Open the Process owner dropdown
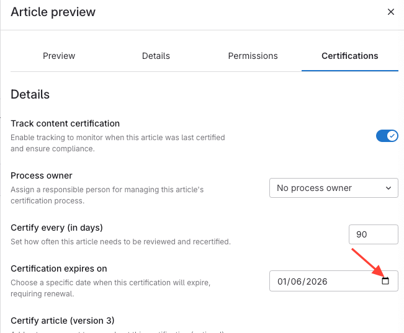 333,188
